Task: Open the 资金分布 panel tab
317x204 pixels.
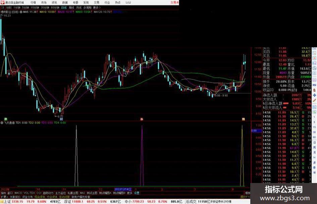Action: [27, 197]
